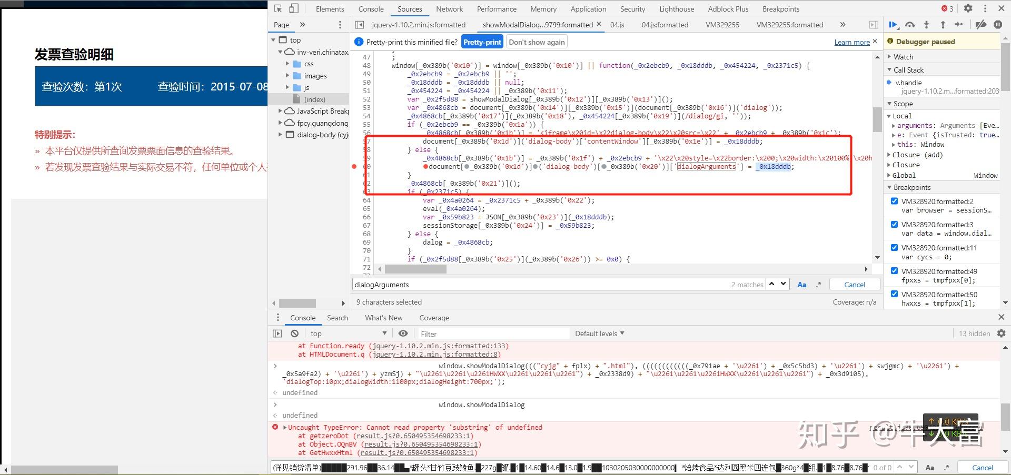Toggle the device toolbar icon
The width and height of the screenshot is (1011, 475).
[x=294, y=8]
